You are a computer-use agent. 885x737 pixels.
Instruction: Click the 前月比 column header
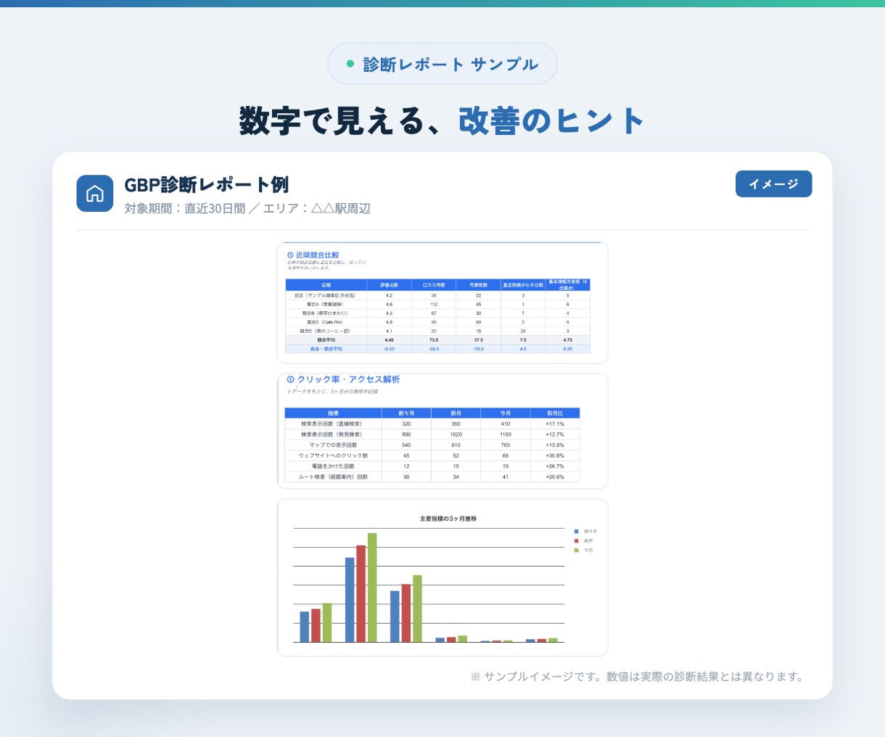pyautogui.click(x=555, y=413)
